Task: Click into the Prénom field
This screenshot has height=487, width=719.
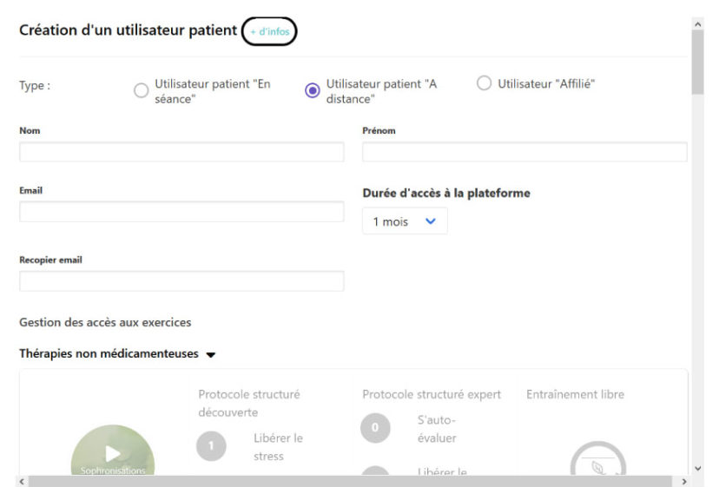Action: click(x=524, y=152)
